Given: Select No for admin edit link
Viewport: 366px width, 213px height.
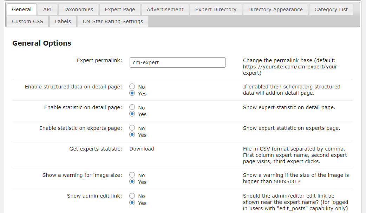Looking at the screenshot, I should (132, 195).
